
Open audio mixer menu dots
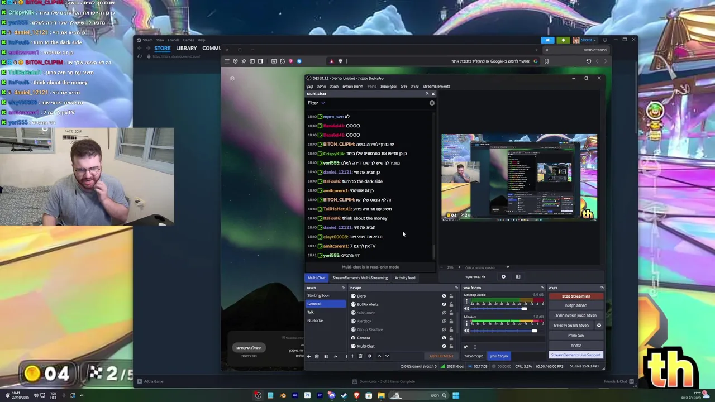coord(475,347)
